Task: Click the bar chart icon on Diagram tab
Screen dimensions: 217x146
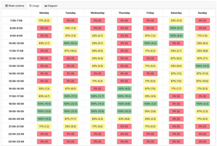Action: click(46, 6)
